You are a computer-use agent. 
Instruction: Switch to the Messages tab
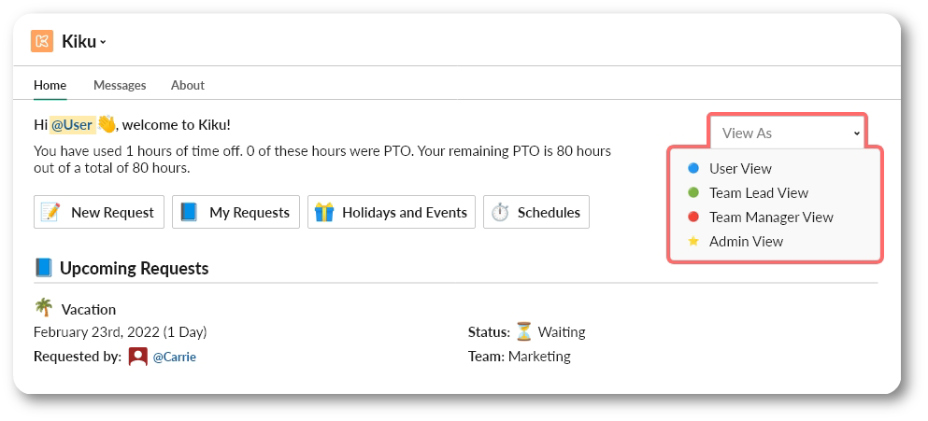click(x=120, y=85)
